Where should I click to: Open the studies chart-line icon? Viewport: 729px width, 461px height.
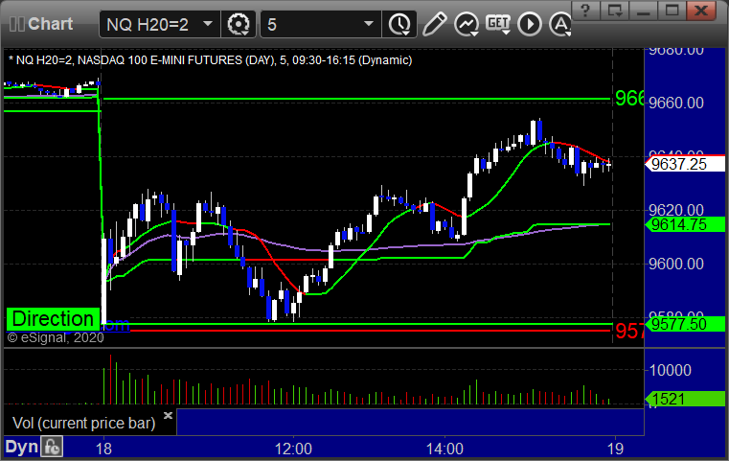(x=467, y=24)
